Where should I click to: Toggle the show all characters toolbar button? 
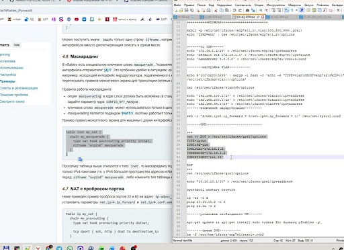coord(292,10)
